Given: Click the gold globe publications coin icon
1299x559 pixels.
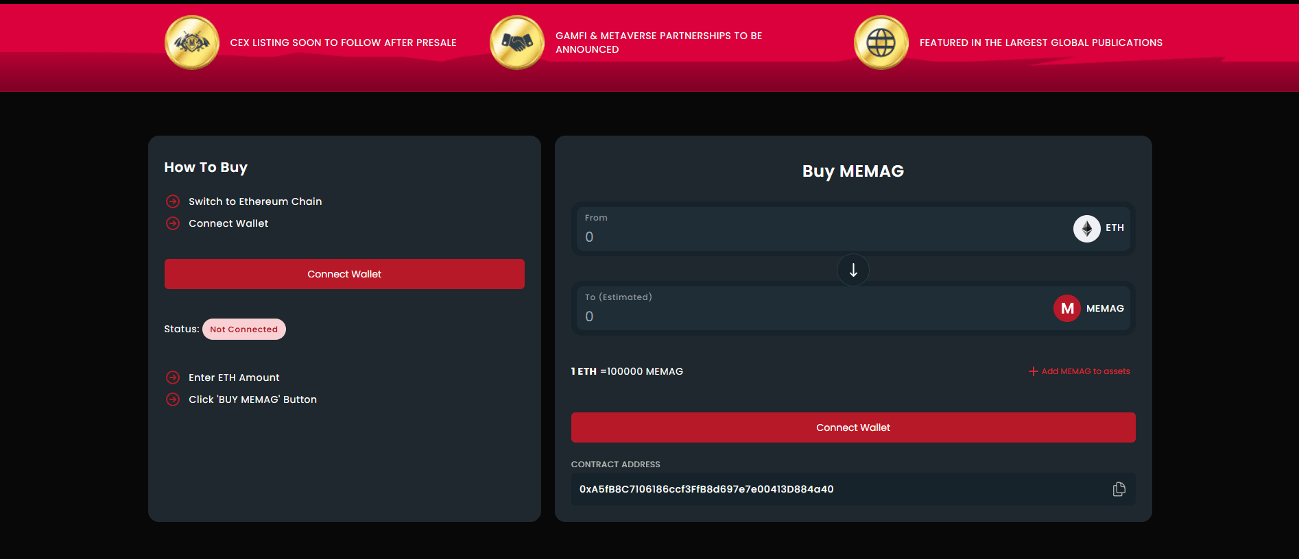Looking at the screenshot, I should point(881,42).
